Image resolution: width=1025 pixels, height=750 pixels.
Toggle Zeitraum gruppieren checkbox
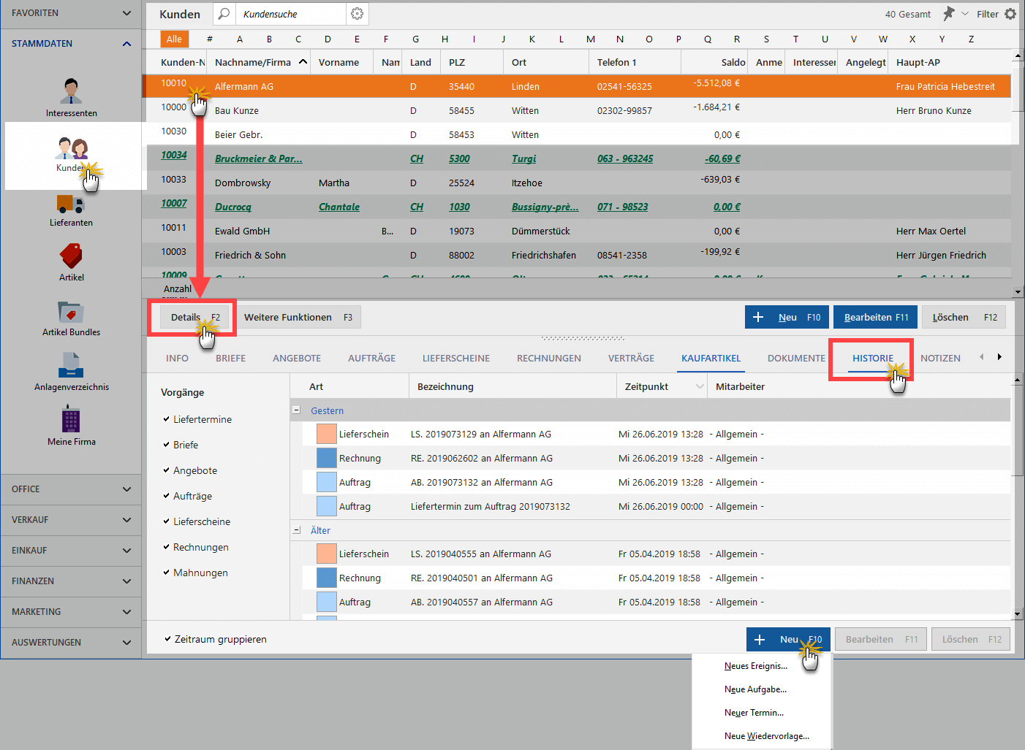tap(167, 639)
